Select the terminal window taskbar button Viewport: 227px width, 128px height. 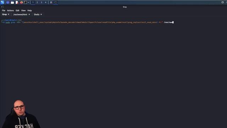(56, 2)
